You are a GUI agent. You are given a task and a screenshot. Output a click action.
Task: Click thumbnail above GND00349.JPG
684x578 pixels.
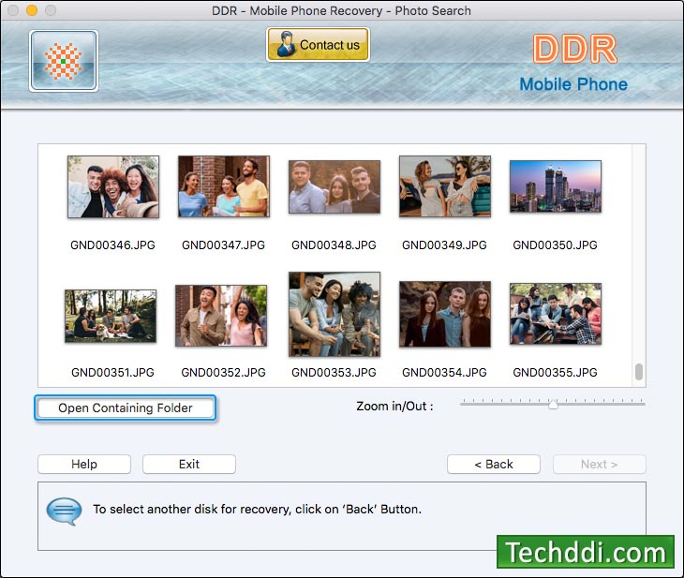click(445, 186)
